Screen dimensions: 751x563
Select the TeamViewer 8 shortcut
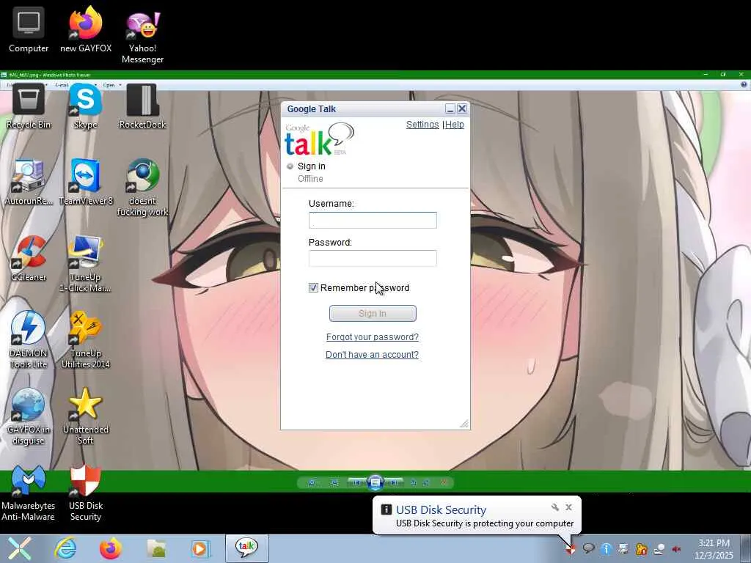click(85, 183)
